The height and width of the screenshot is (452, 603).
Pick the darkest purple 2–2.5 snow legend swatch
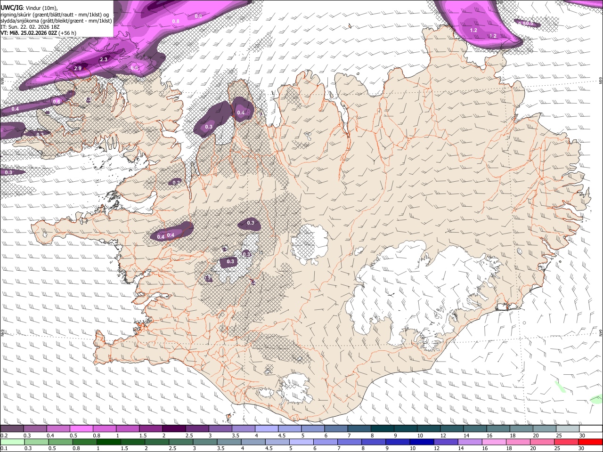[174, 429]
